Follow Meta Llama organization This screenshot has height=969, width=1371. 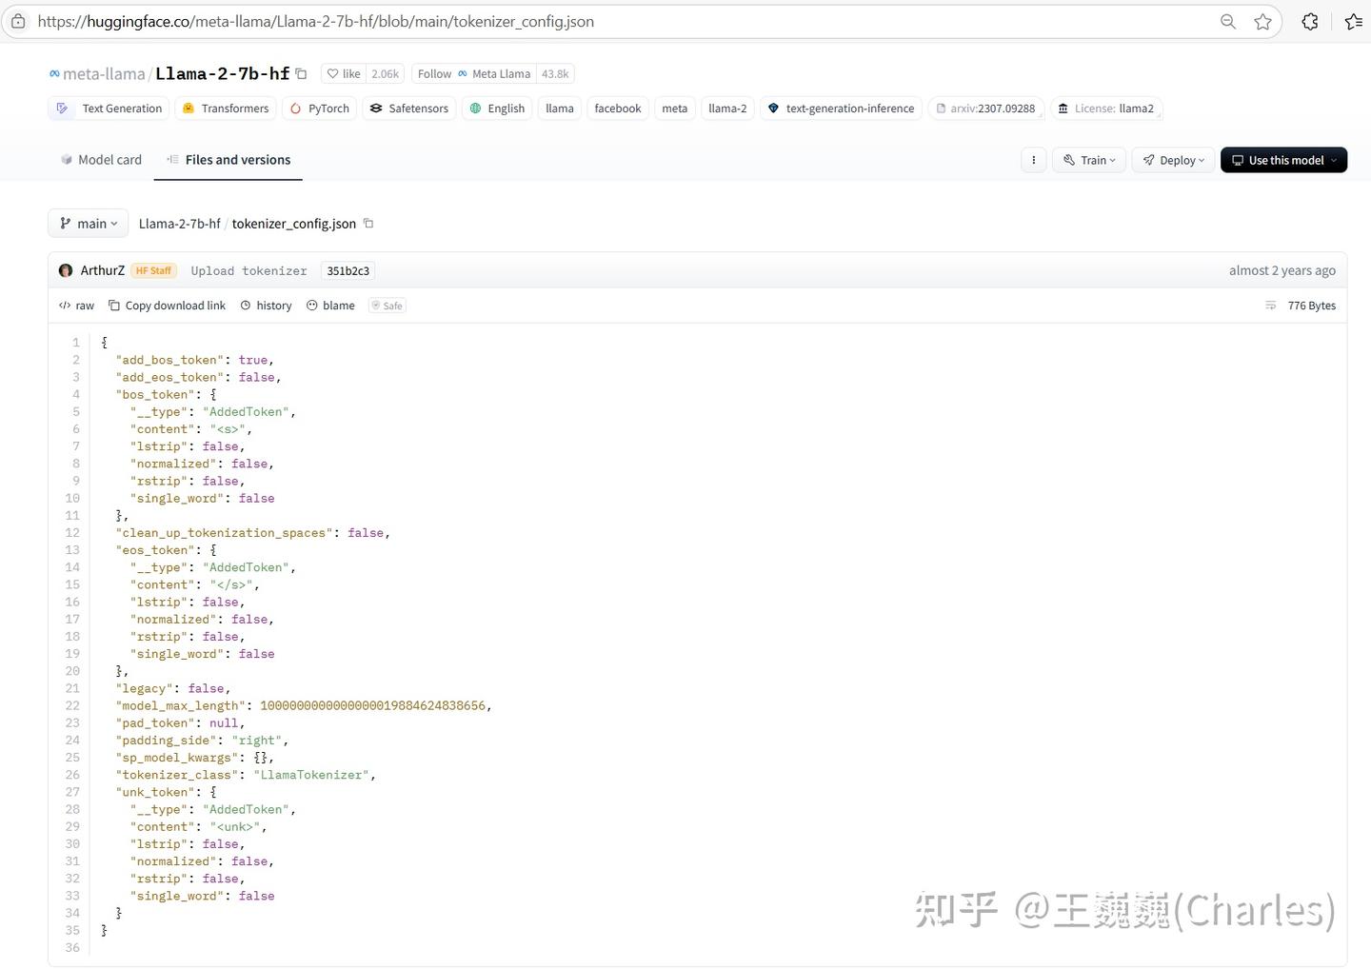pos(474,73)
